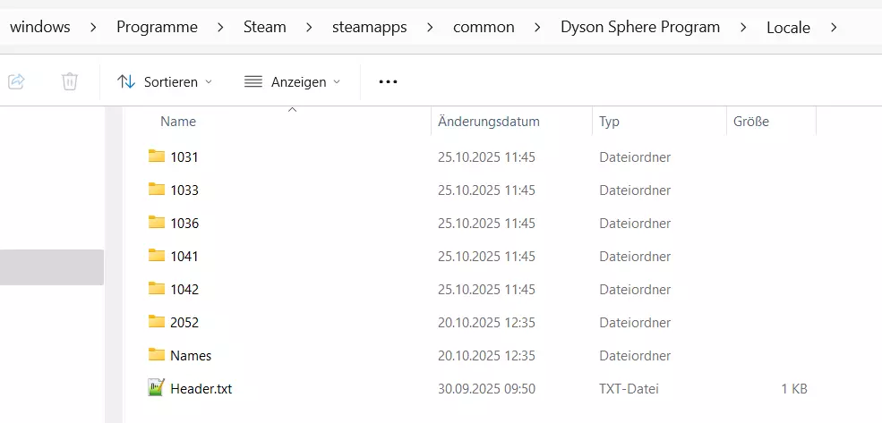Screen dimensions: 882x423
Task: Click the Header.txt file icon
Action: tap(157, 388)
